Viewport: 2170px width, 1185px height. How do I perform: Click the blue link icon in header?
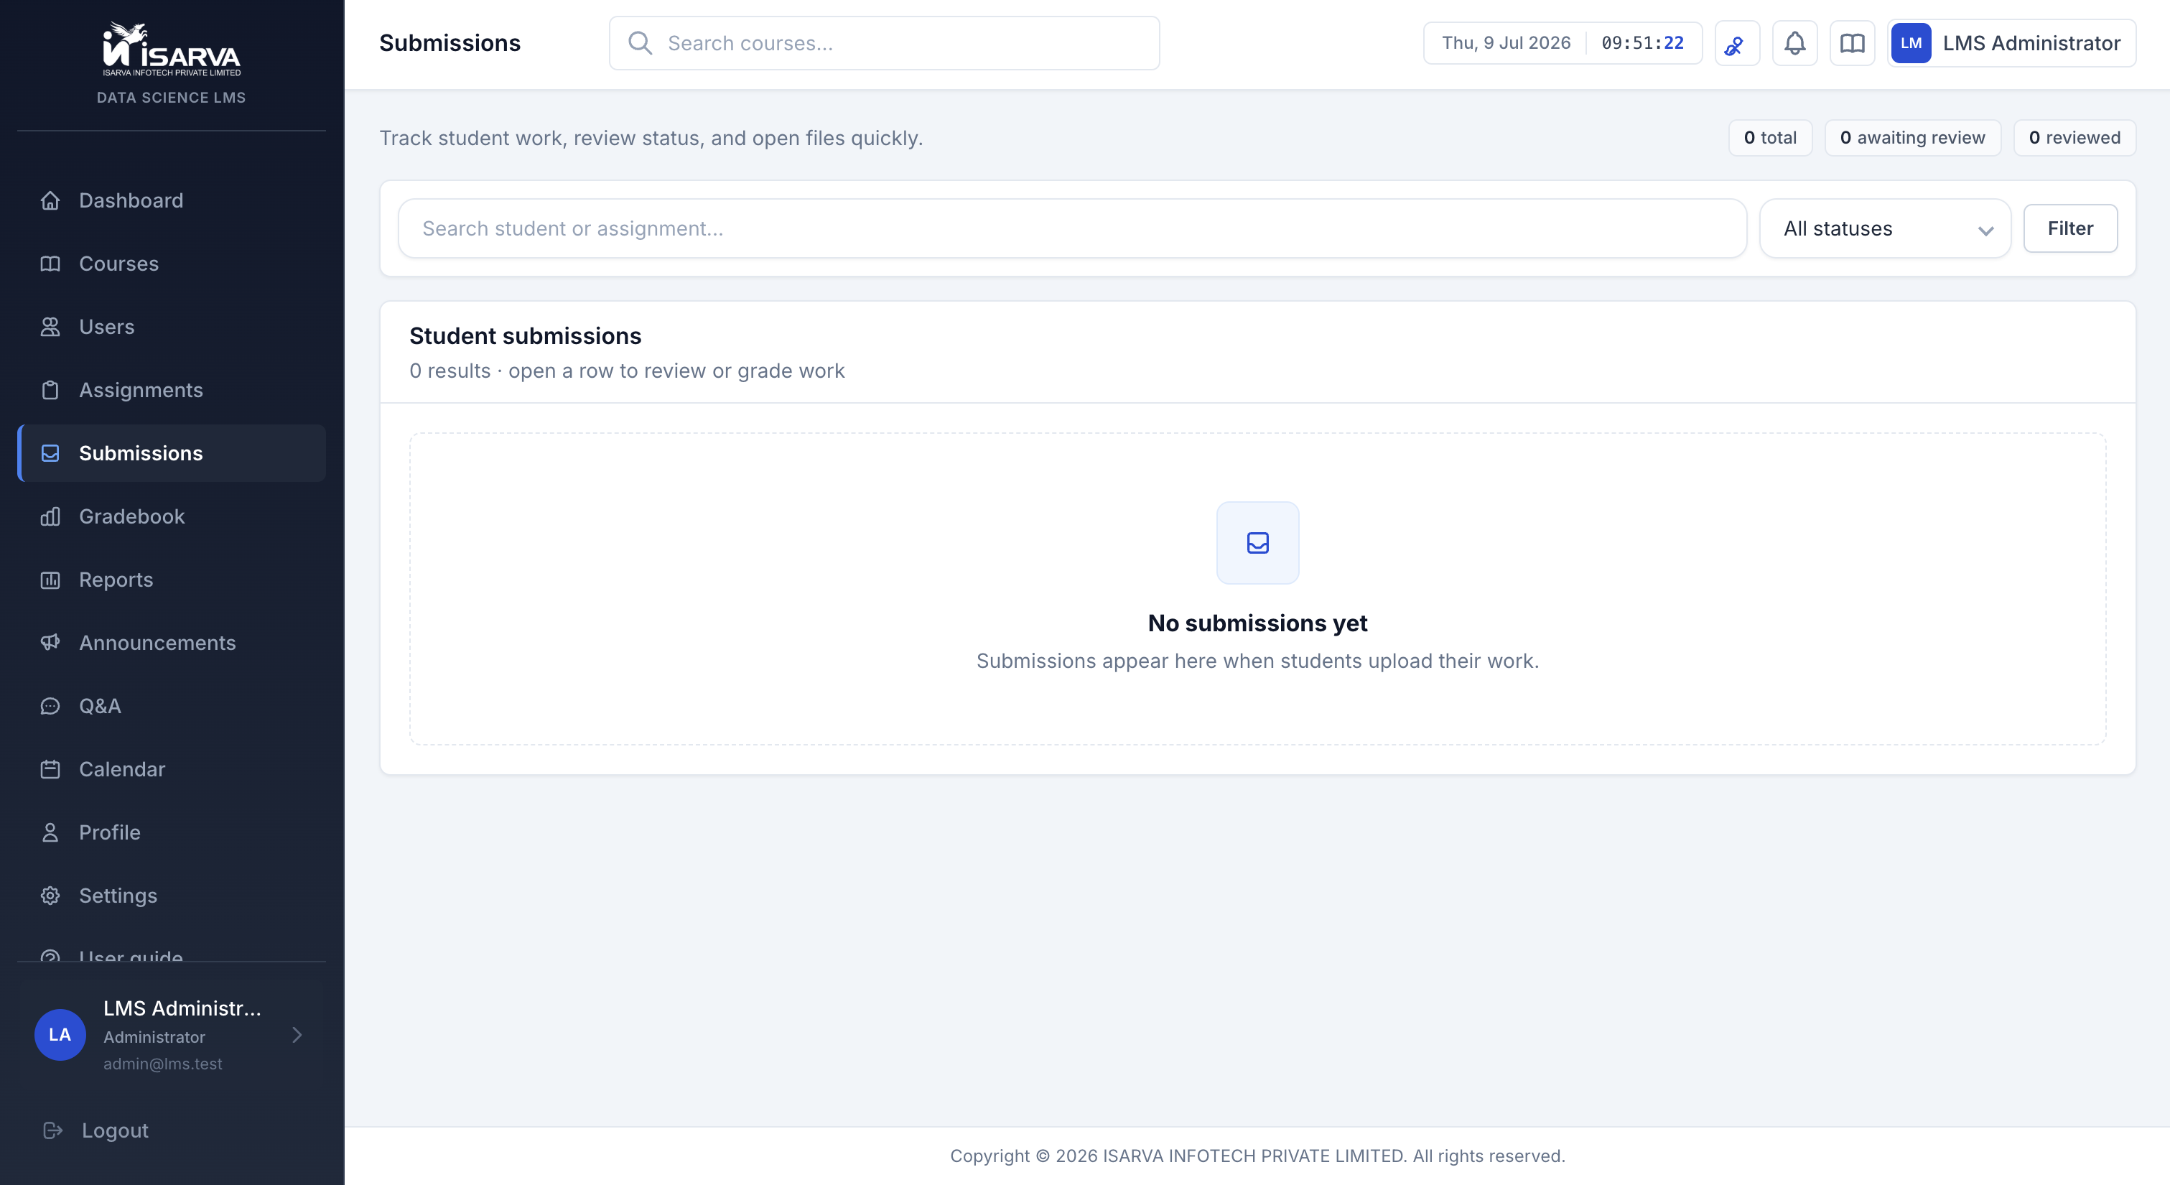click(x=1737, y=43)
